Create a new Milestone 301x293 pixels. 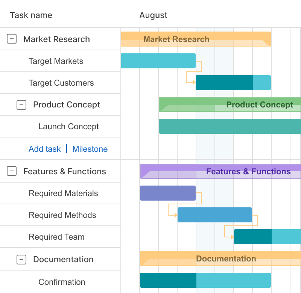90,149
